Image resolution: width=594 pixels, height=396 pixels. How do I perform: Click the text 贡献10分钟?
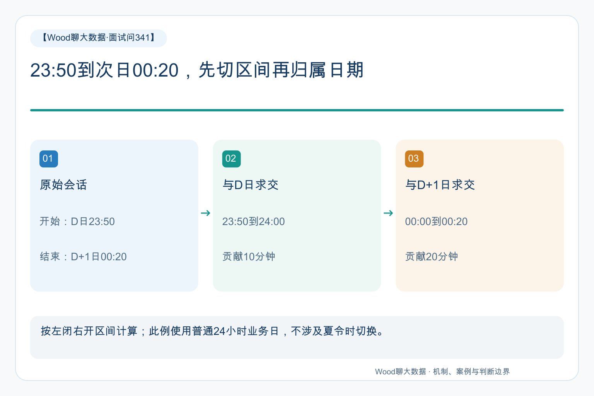pos(249,257)
